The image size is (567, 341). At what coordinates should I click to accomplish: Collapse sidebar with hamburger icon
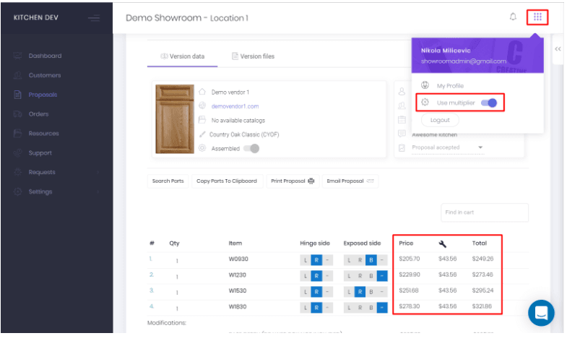pos(94,18)
